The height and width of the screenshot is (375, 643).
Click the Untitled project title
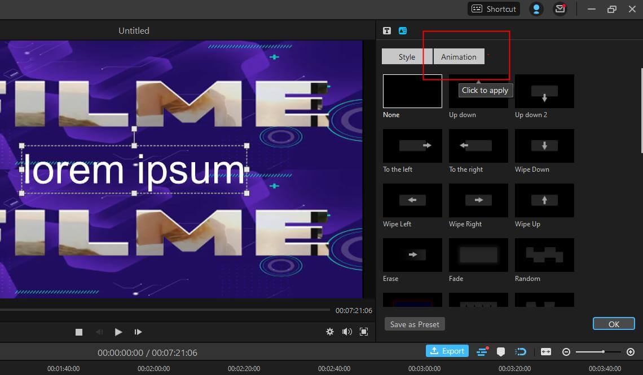pyautogui.click(x=134, y=31)
